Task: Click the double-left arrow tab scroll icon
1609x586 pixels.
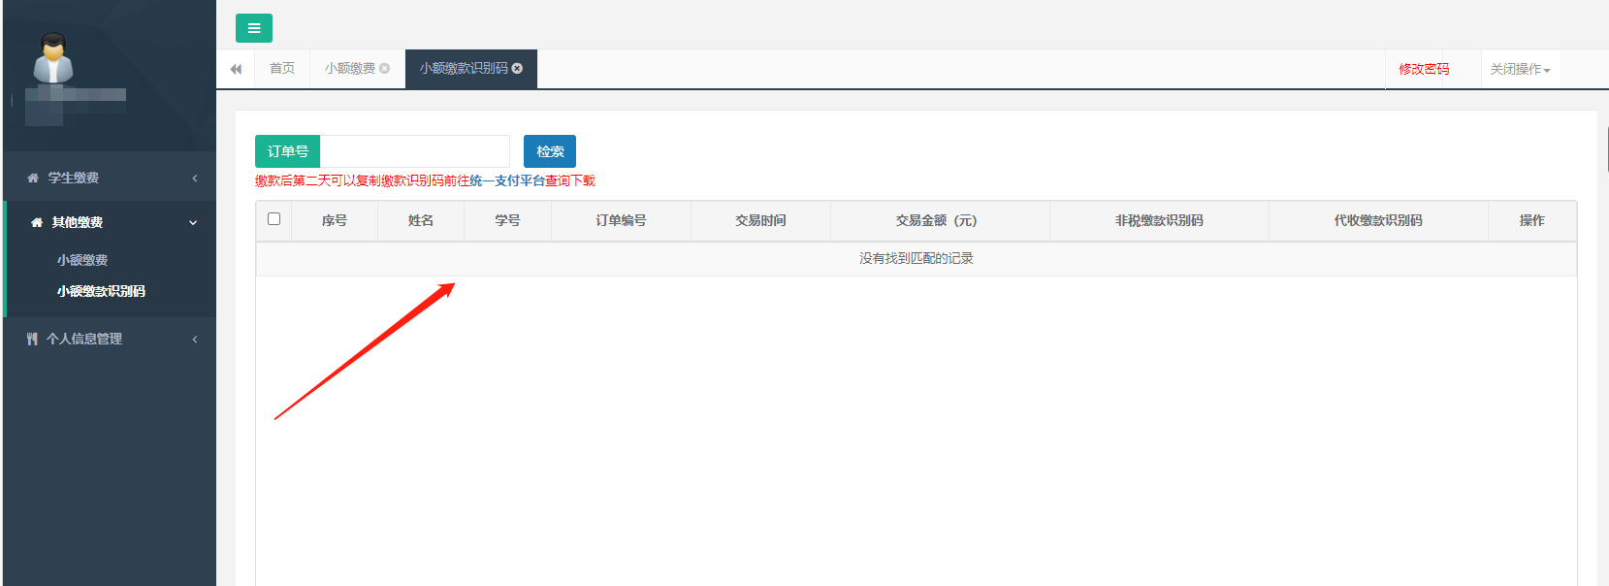Action: [x=236, y=69]
